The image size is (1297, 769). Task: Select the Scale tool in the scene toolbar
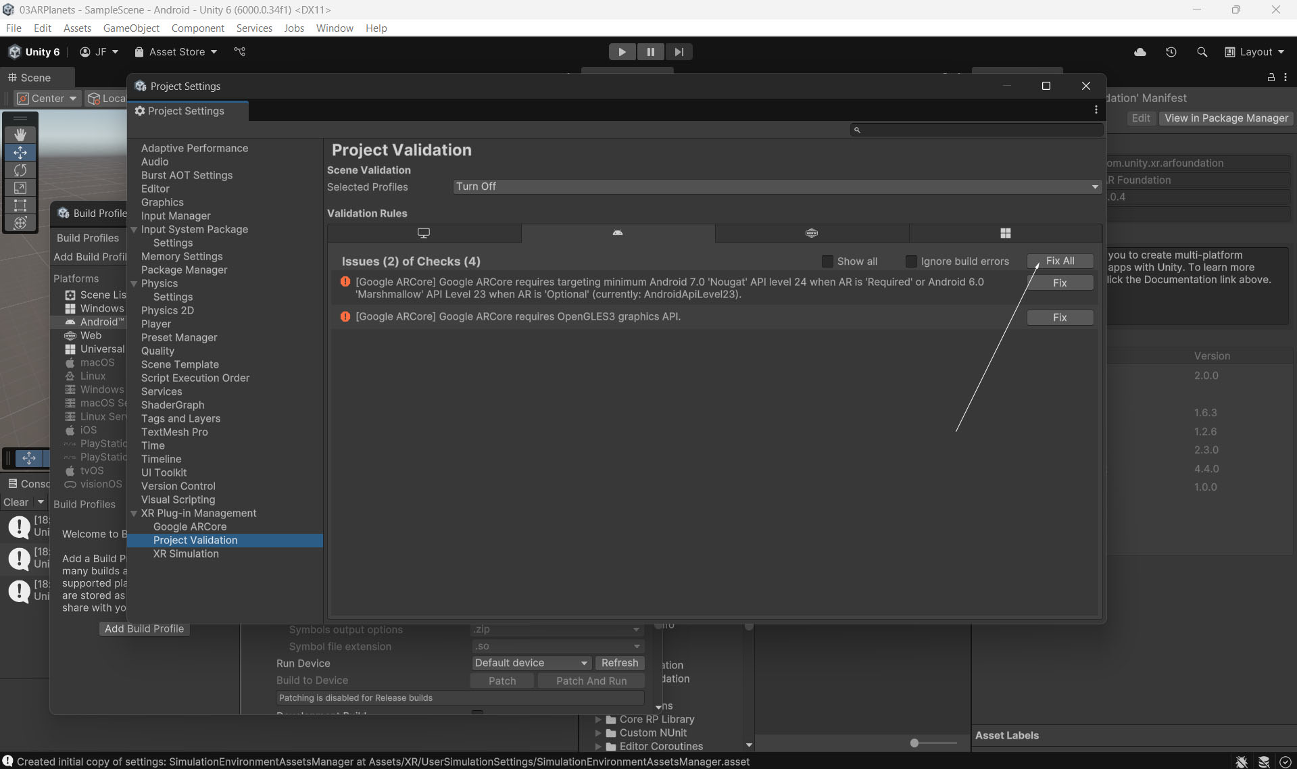(20, 188)
